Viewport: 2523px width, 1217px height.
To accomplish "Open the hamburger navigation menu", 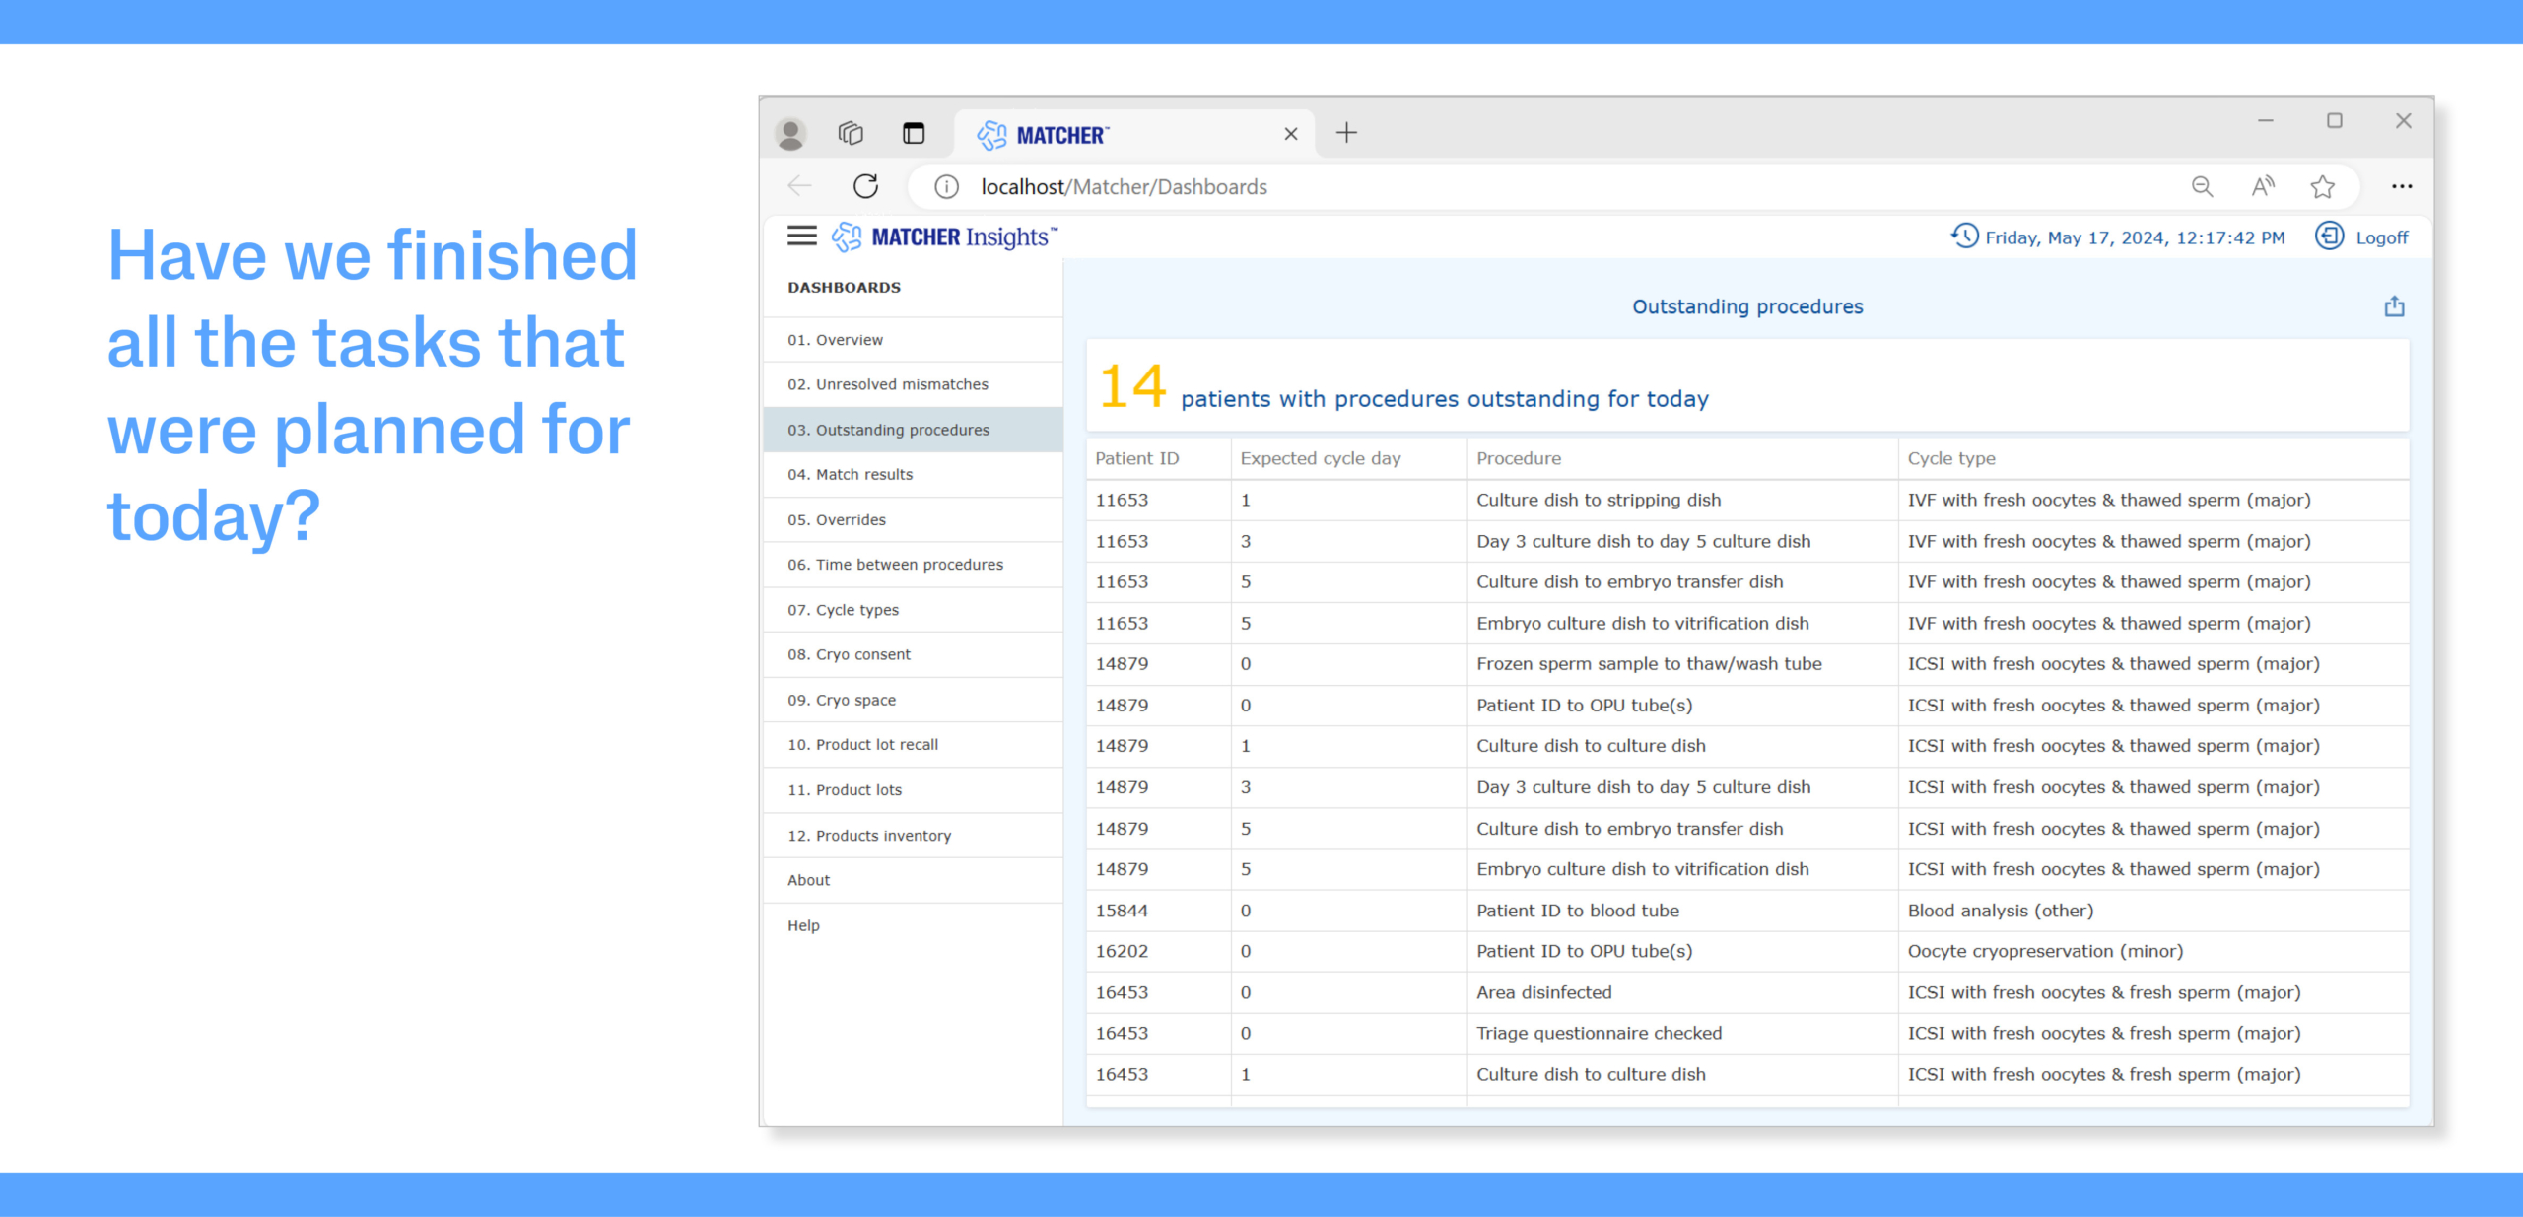I will [802, 236].
